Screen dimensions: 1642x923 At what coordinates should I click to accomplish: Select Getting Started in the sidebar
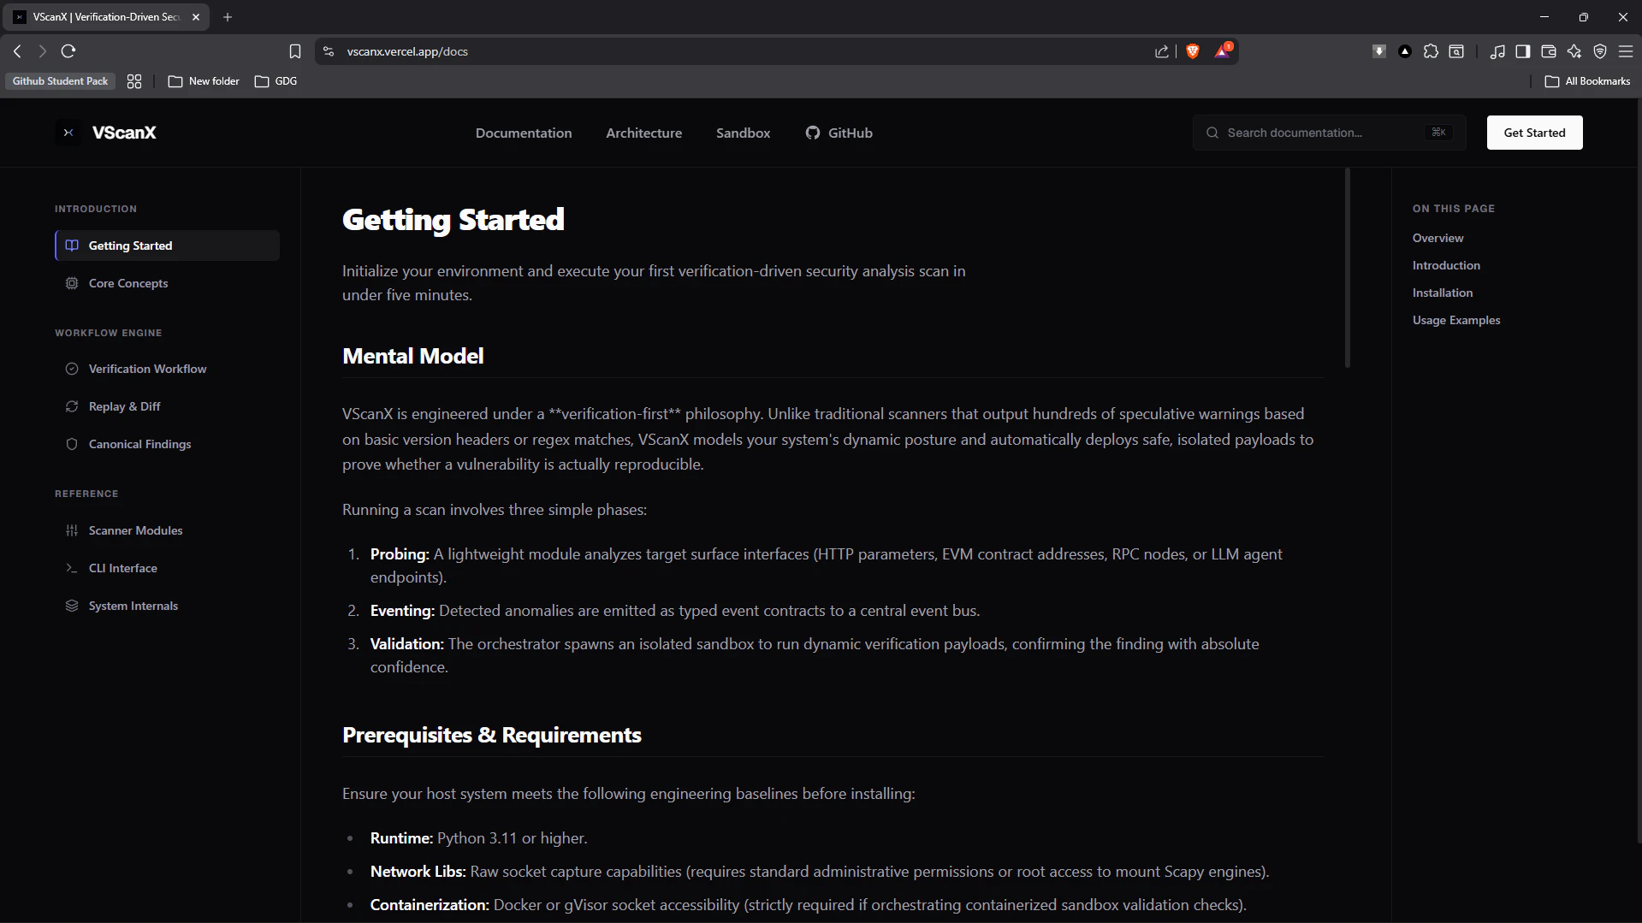point(167,246)
